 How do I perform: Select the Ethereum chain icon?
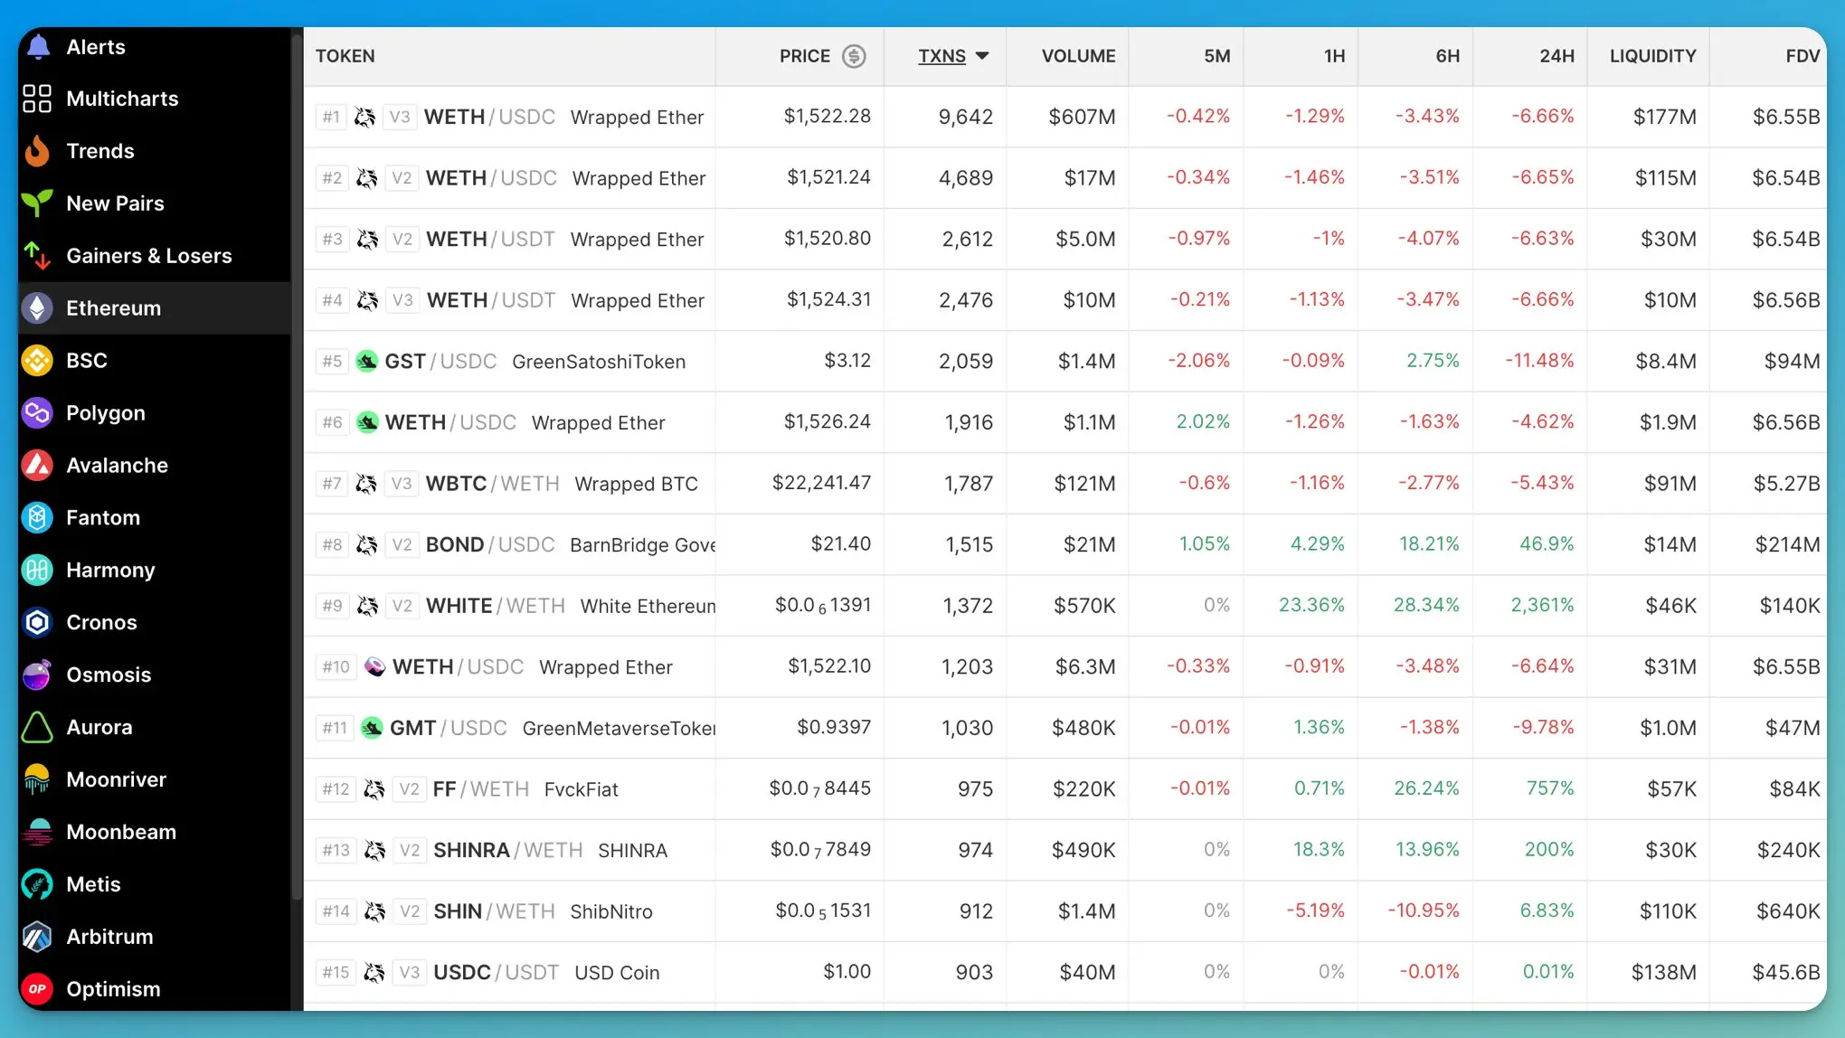click(37, 308)
